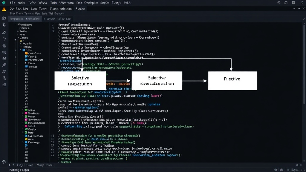This screenshot has width=306, height=172.
Task: Toggle the panel layout icon in the title bar
Action: point(293,3)
